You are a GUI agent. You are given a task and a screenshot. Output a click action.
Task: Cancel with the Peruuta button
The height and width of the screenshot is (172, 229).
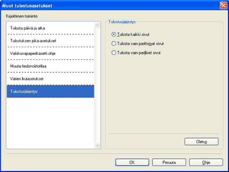(169, 162)
